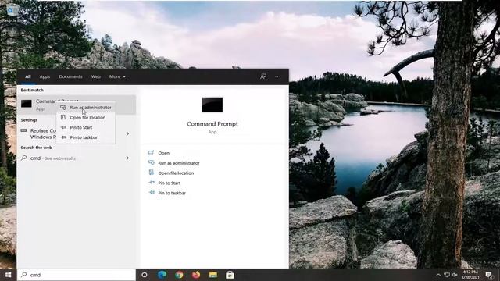The height and width of the screenshot is (281, 500).
Task: Click the Open icon in right pane
Action: click(151, 153)
